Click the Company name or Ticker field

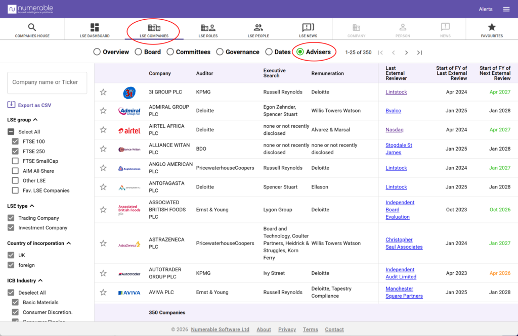point(47,82)
